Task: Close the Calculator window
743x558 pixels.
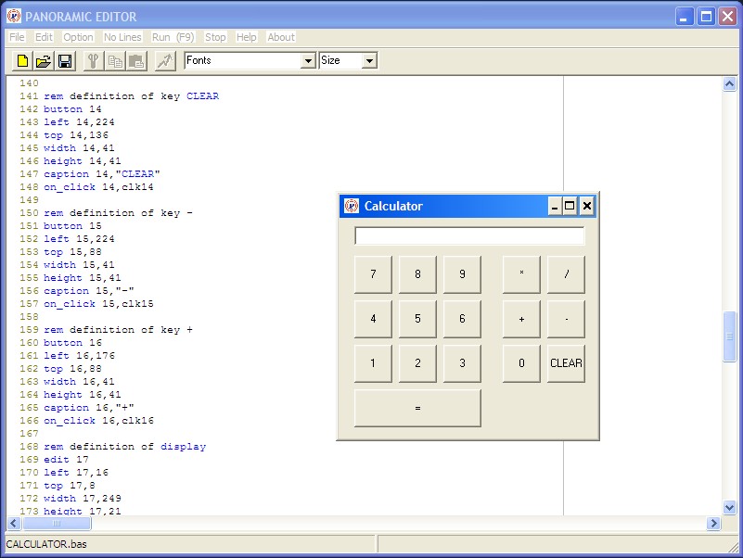Action: pyautogui.click(x=586, y=206)
